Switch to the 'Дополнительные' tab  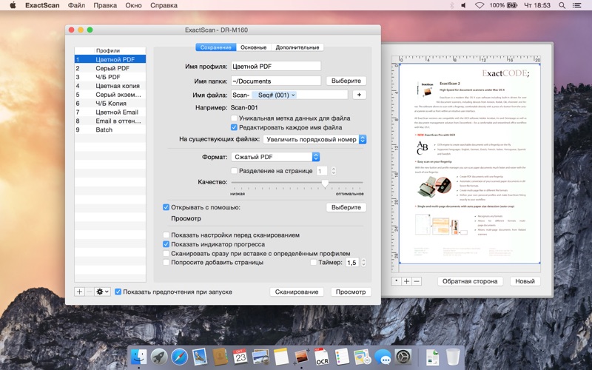click(x=297, y=47)
